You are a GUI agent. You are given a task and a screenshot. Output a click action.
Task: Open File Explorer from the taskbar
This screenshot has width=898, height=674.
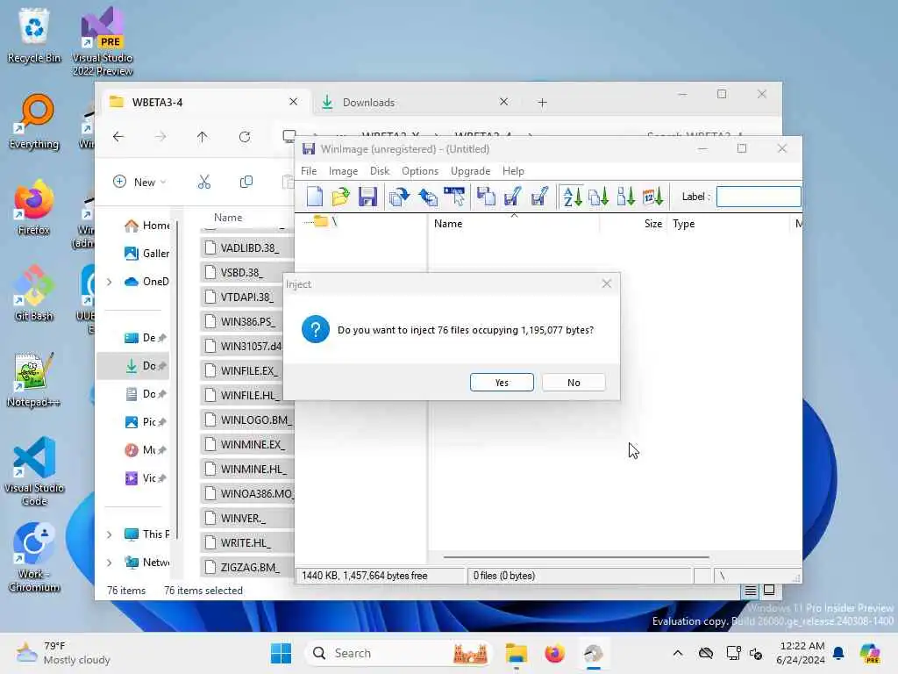[x=516, y=653]
